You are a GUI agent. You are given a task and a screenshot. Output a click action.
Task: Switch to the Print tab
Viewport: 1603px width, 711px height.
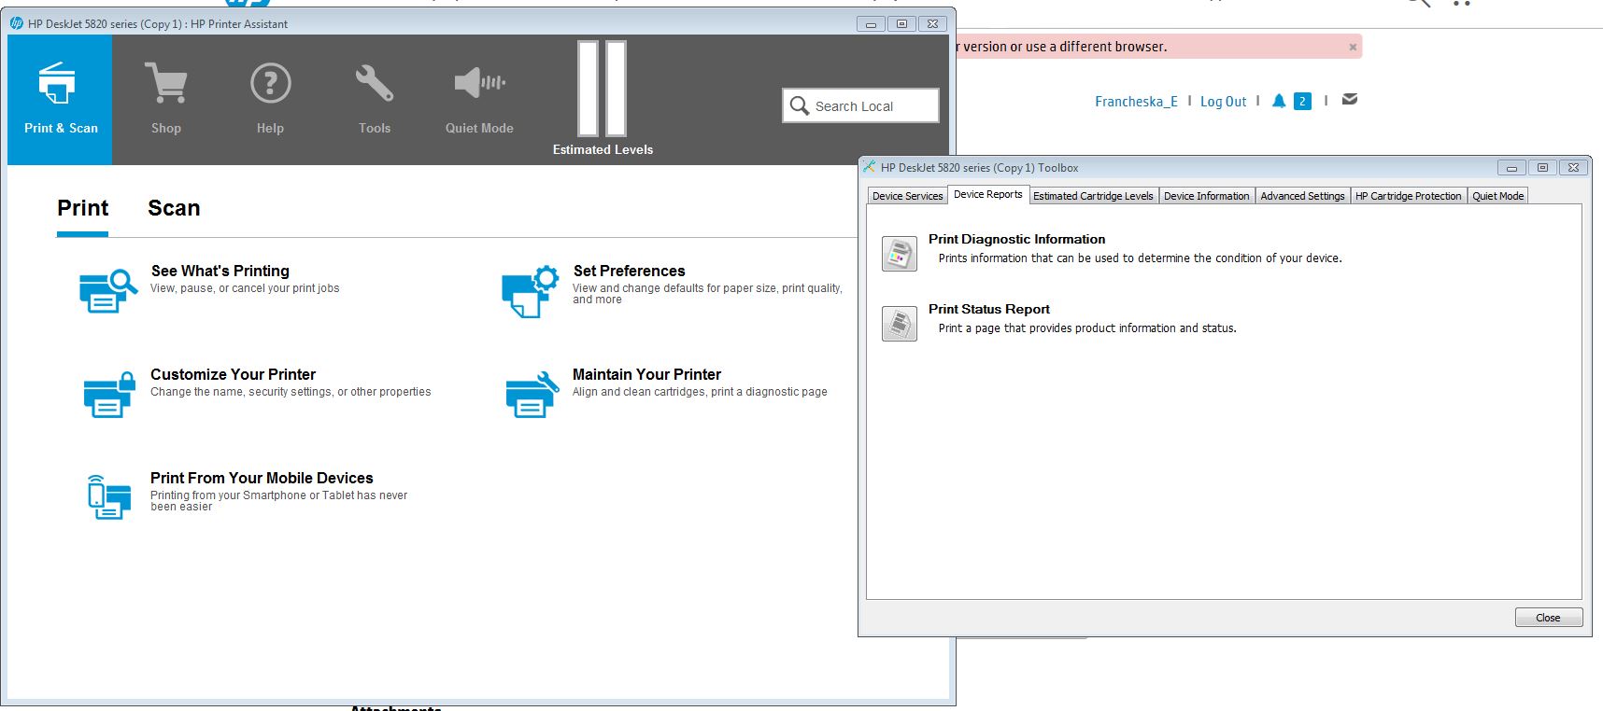[82, 208]
